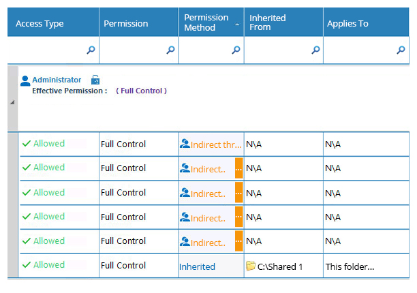Click the Indirect thr... link in first row
417x293 pixels.
point(216,145)
